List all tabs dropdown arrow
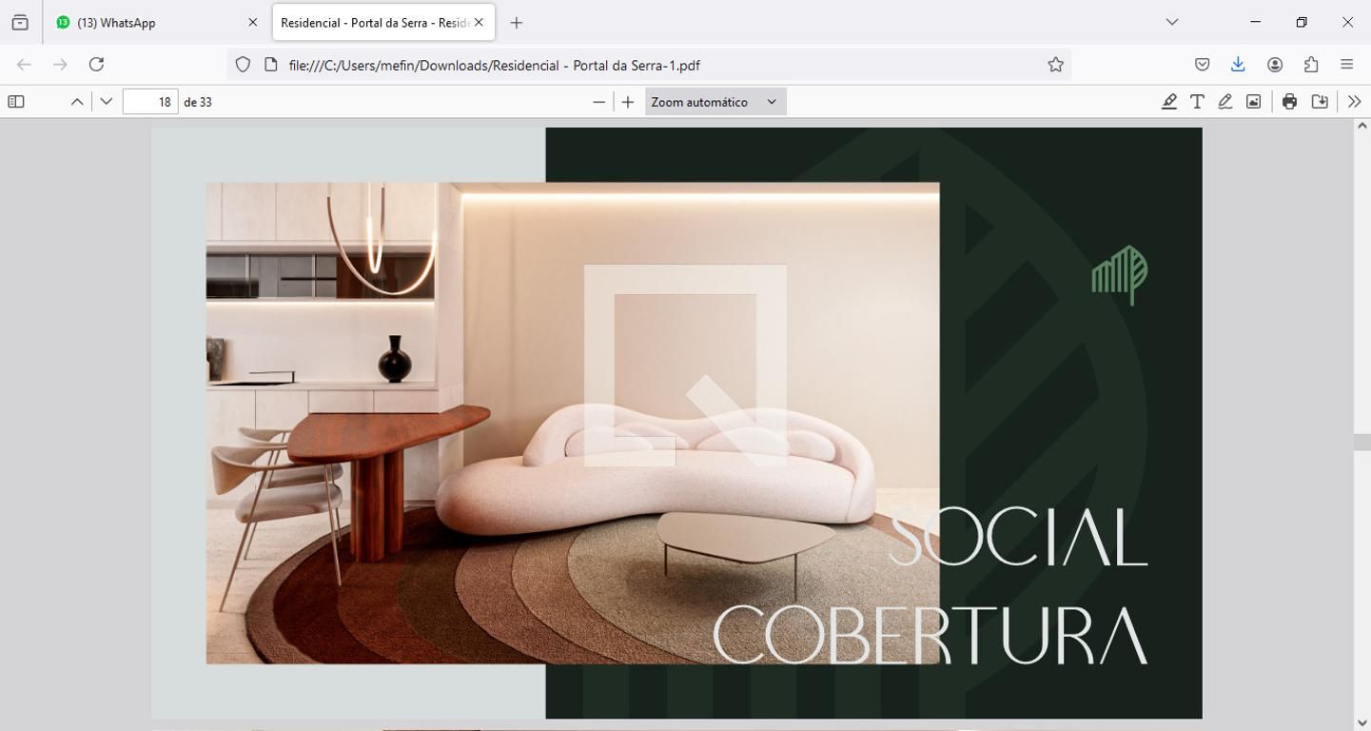This screenshot has width=1371, height=731. tap(1172, 22)
